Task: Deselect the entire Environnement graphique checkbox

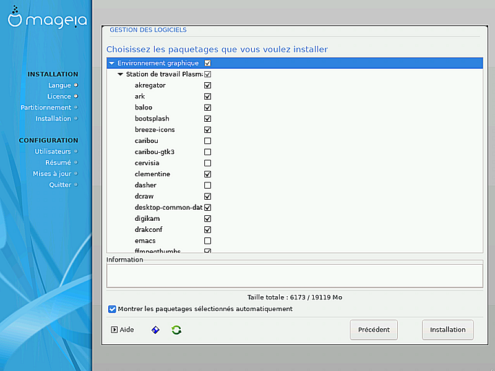Action: coord(208,63)
